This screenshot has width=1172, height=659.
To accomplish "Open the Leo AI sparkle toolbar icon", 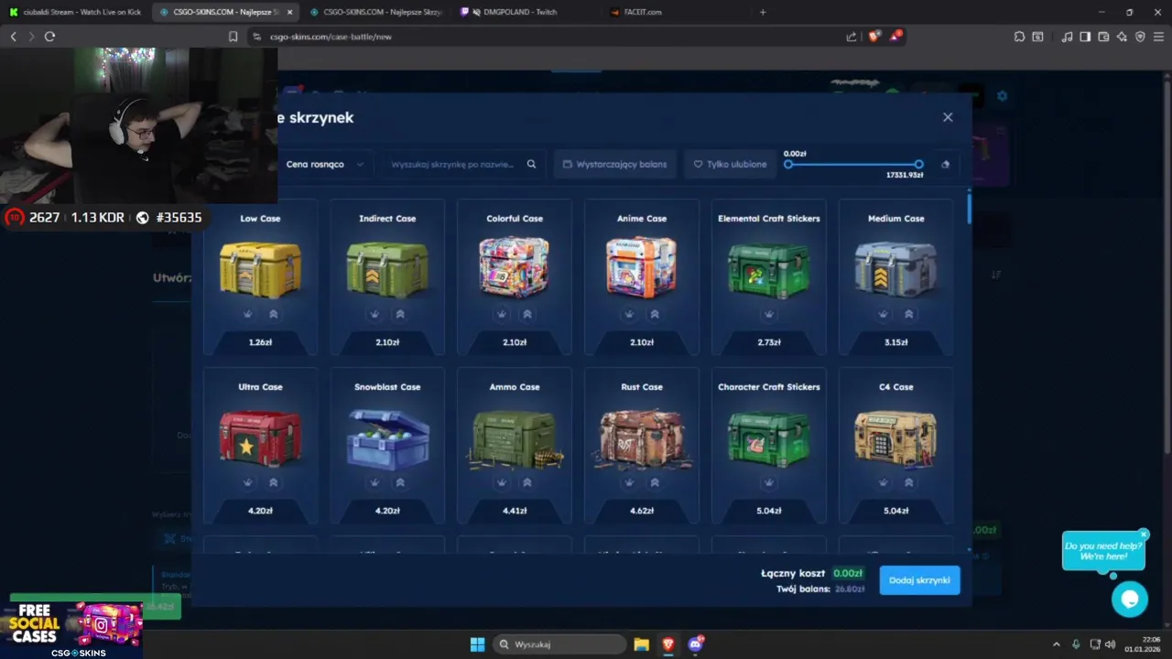I will click(x=1122, y=37).
